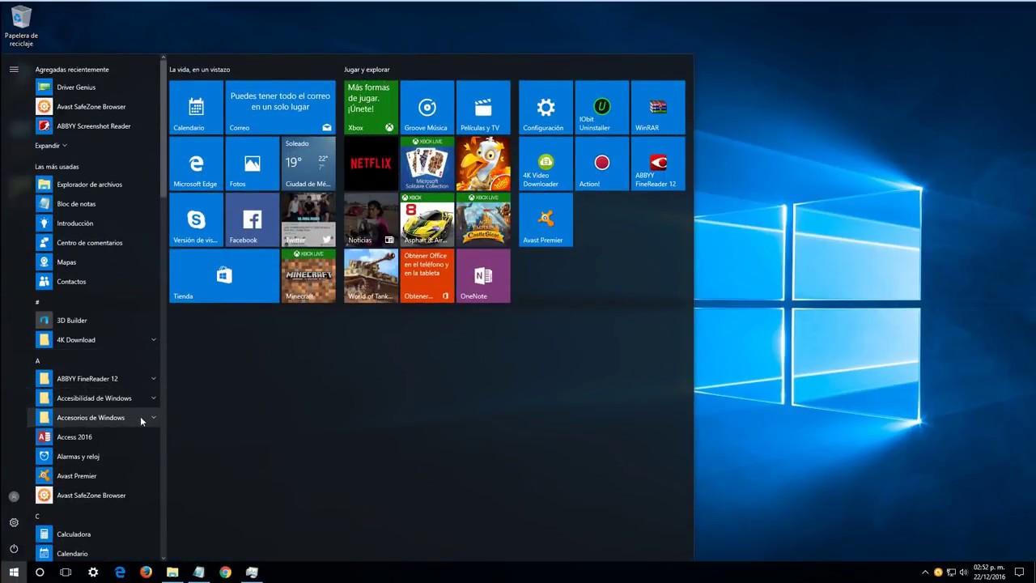The width and height of the screenshot is (1036, 583).
Task: Open ABBYY Screenshot Reader from list
Action: tap(95, 126)
